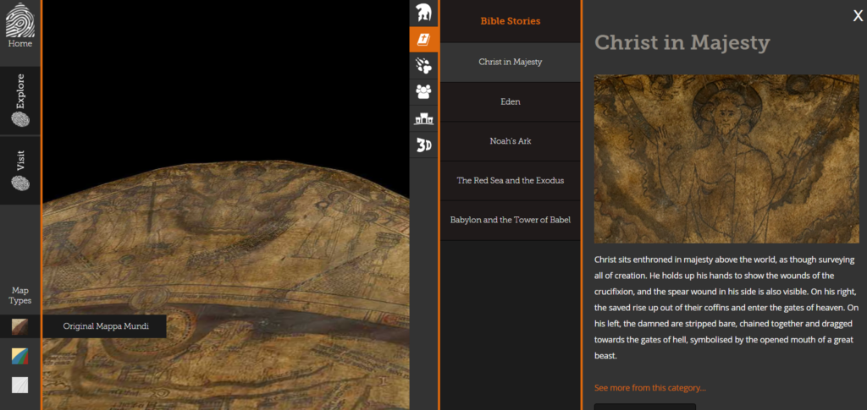Follow See more from this category link
This screenshot has width=867, height=410.
pyautogui.click(x=649, y=388)
